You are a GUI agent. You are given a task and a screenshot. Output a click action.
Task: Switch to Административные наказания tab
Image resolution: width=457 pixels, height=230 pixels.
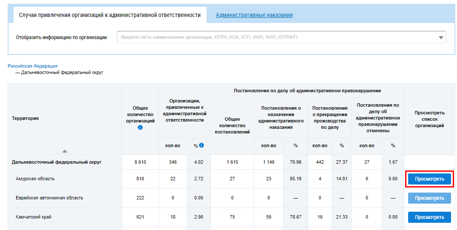254,15
